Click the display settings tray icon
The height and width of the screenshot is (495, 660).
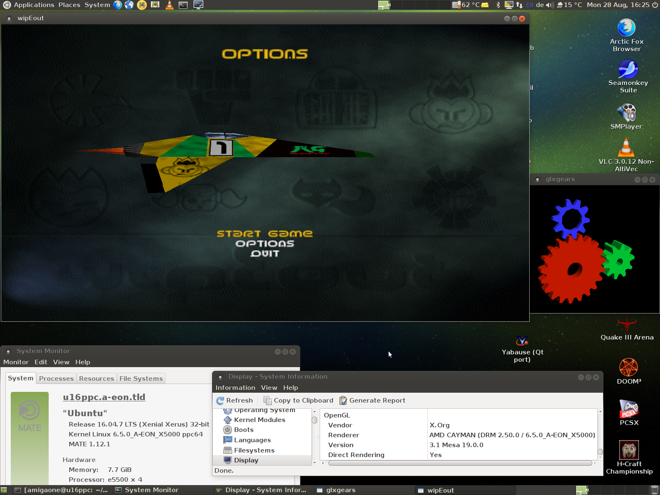pyautogui.click(x=509, y=5)
